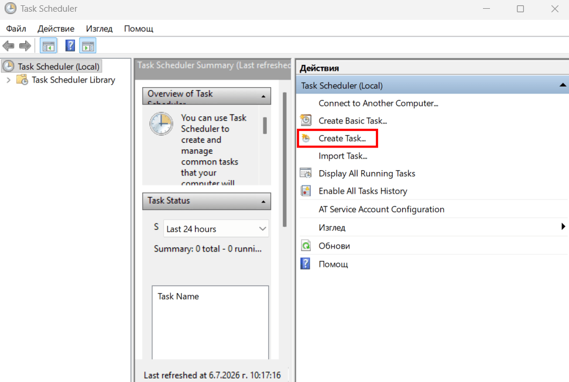Click Last refreshed at 6.7.2026 text
This screenshot has height=382, width=569.
tap(212, 375)
